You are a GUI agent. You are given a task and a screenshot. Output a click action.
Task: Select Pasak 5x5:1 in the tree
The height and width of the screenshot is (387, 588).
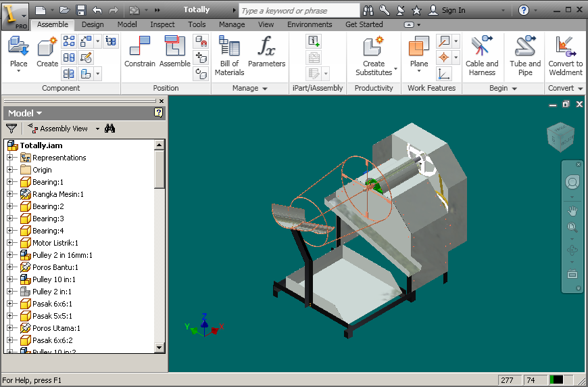point(52,316)
